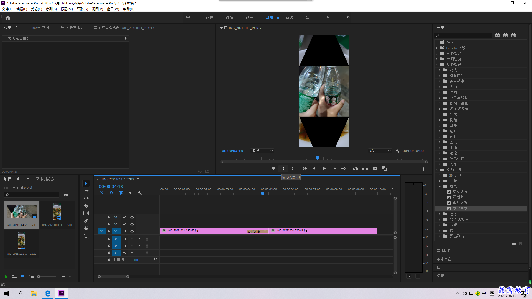
Task: Click Add Marker button in Program monitor
Action: pyautogui.click(x=273, y=169)
